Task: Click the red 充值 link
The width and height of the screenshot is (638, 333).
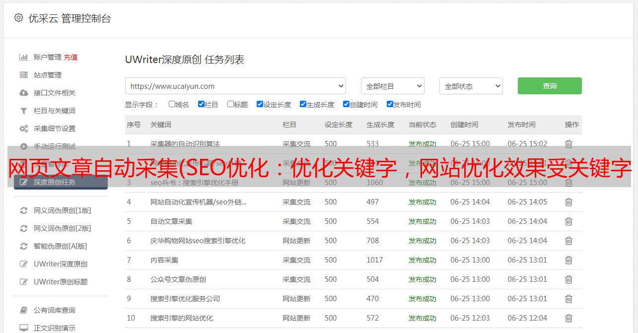Action: tap(71, 57)
